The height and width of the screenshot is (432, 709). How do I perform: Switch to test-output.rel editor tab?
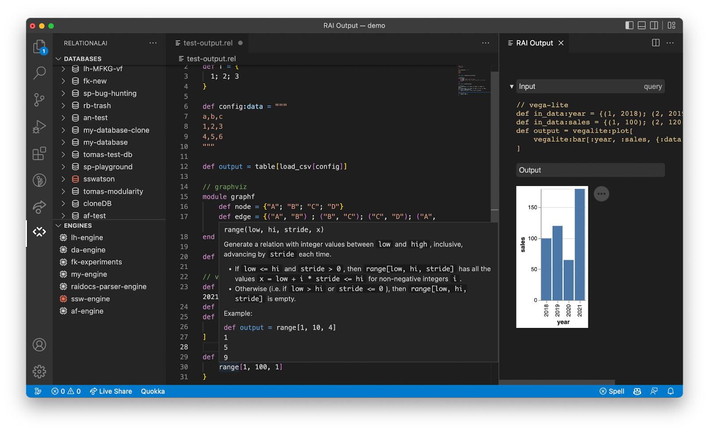[x=208, y=43]
